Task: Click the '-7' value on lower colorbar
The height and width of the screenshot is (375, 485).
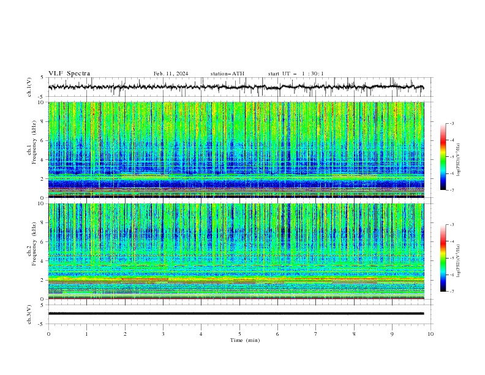Action: 451,292
